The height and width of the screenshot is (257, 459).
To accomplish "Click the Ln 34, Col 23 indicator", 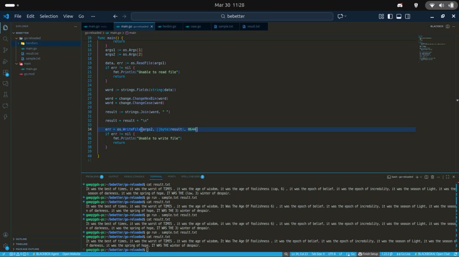I will 299,254.
